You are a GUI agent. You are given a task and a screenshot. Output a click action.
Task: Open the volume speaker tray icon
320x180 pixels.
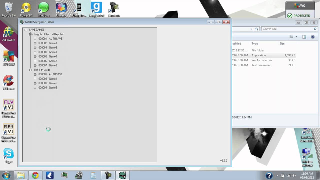pos(294,175)
